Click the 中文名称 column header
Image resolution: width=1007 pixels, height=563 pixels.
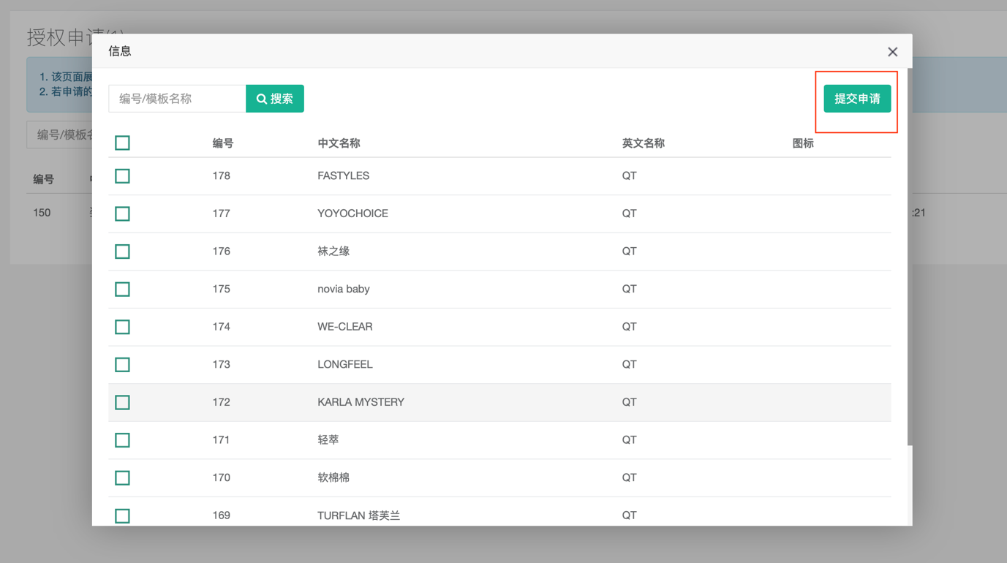(339, 143)
